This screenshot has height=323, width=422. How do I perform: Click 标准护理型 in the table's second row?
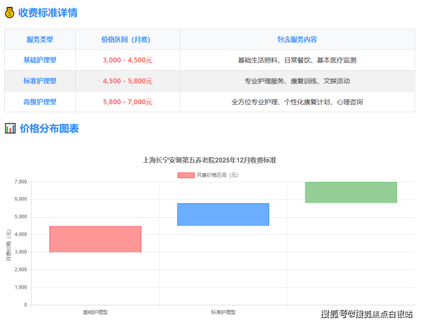[x=40, y=81]
